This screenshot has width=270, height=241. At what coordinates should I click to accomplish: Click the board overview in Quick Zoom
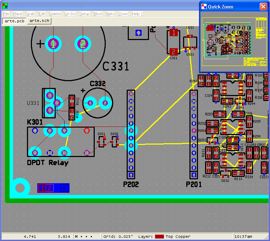[x=234, y=42]
